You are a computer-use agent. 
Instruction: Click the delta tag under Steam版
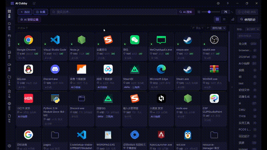click(x=127, y=87)
